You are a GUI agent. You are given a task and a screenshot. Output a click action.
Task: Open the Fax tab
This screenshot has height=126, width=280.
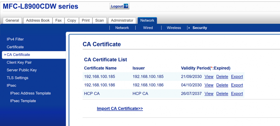click(59, 20)
